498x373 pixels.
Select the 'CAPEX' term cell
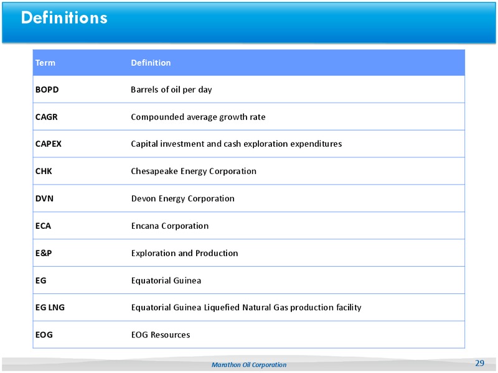coord(49,144)
